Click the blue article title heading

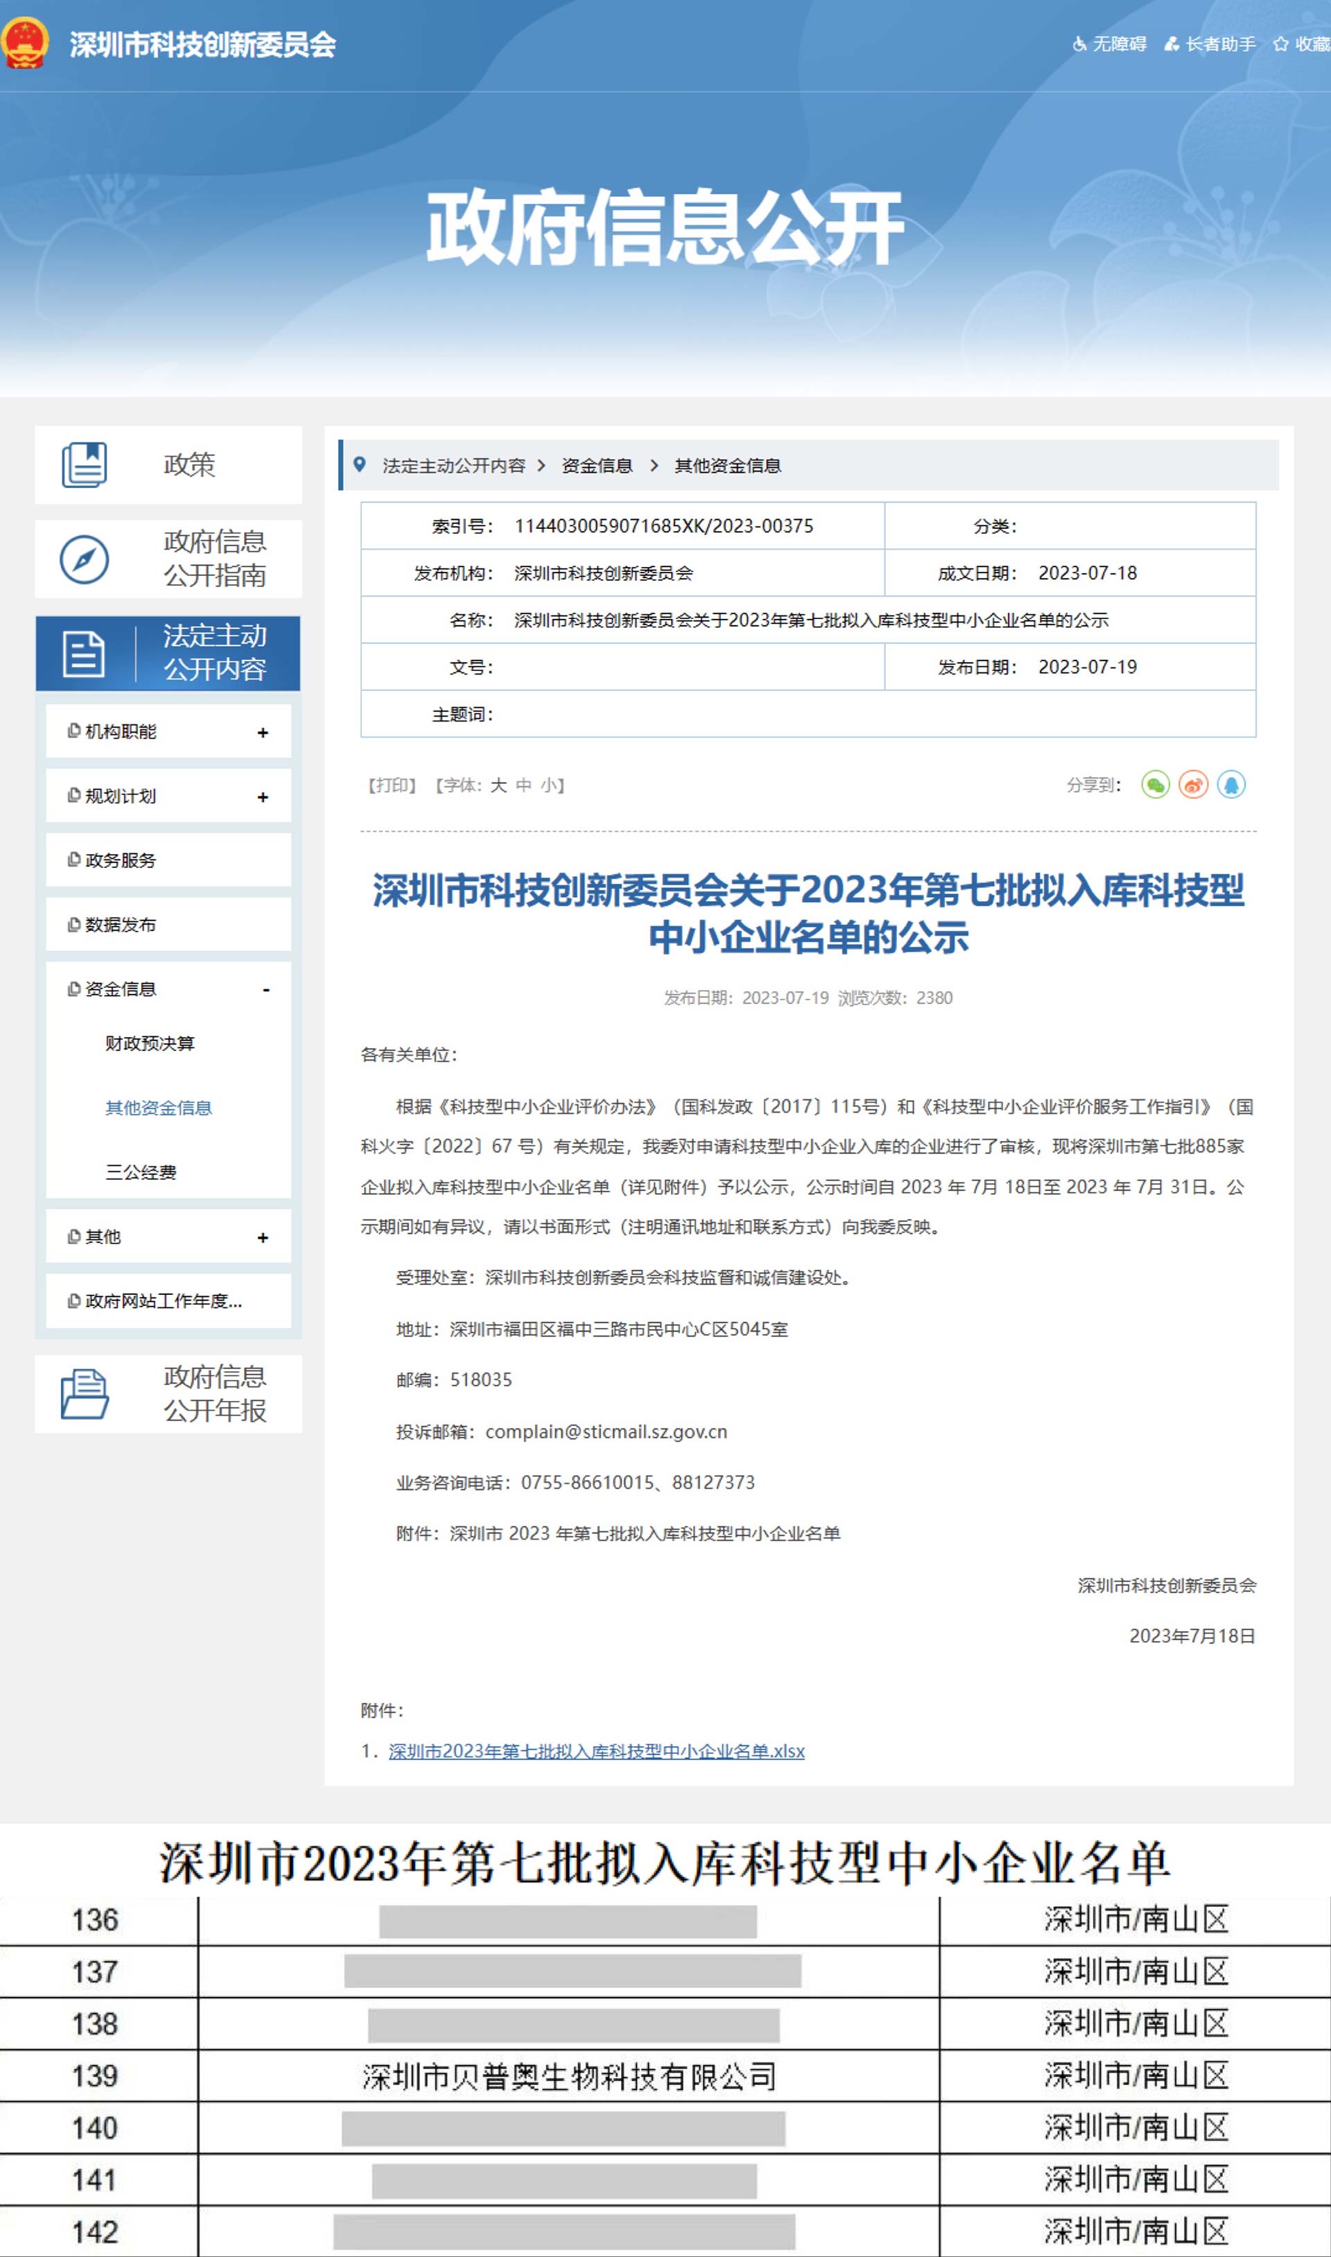(808, 913)
